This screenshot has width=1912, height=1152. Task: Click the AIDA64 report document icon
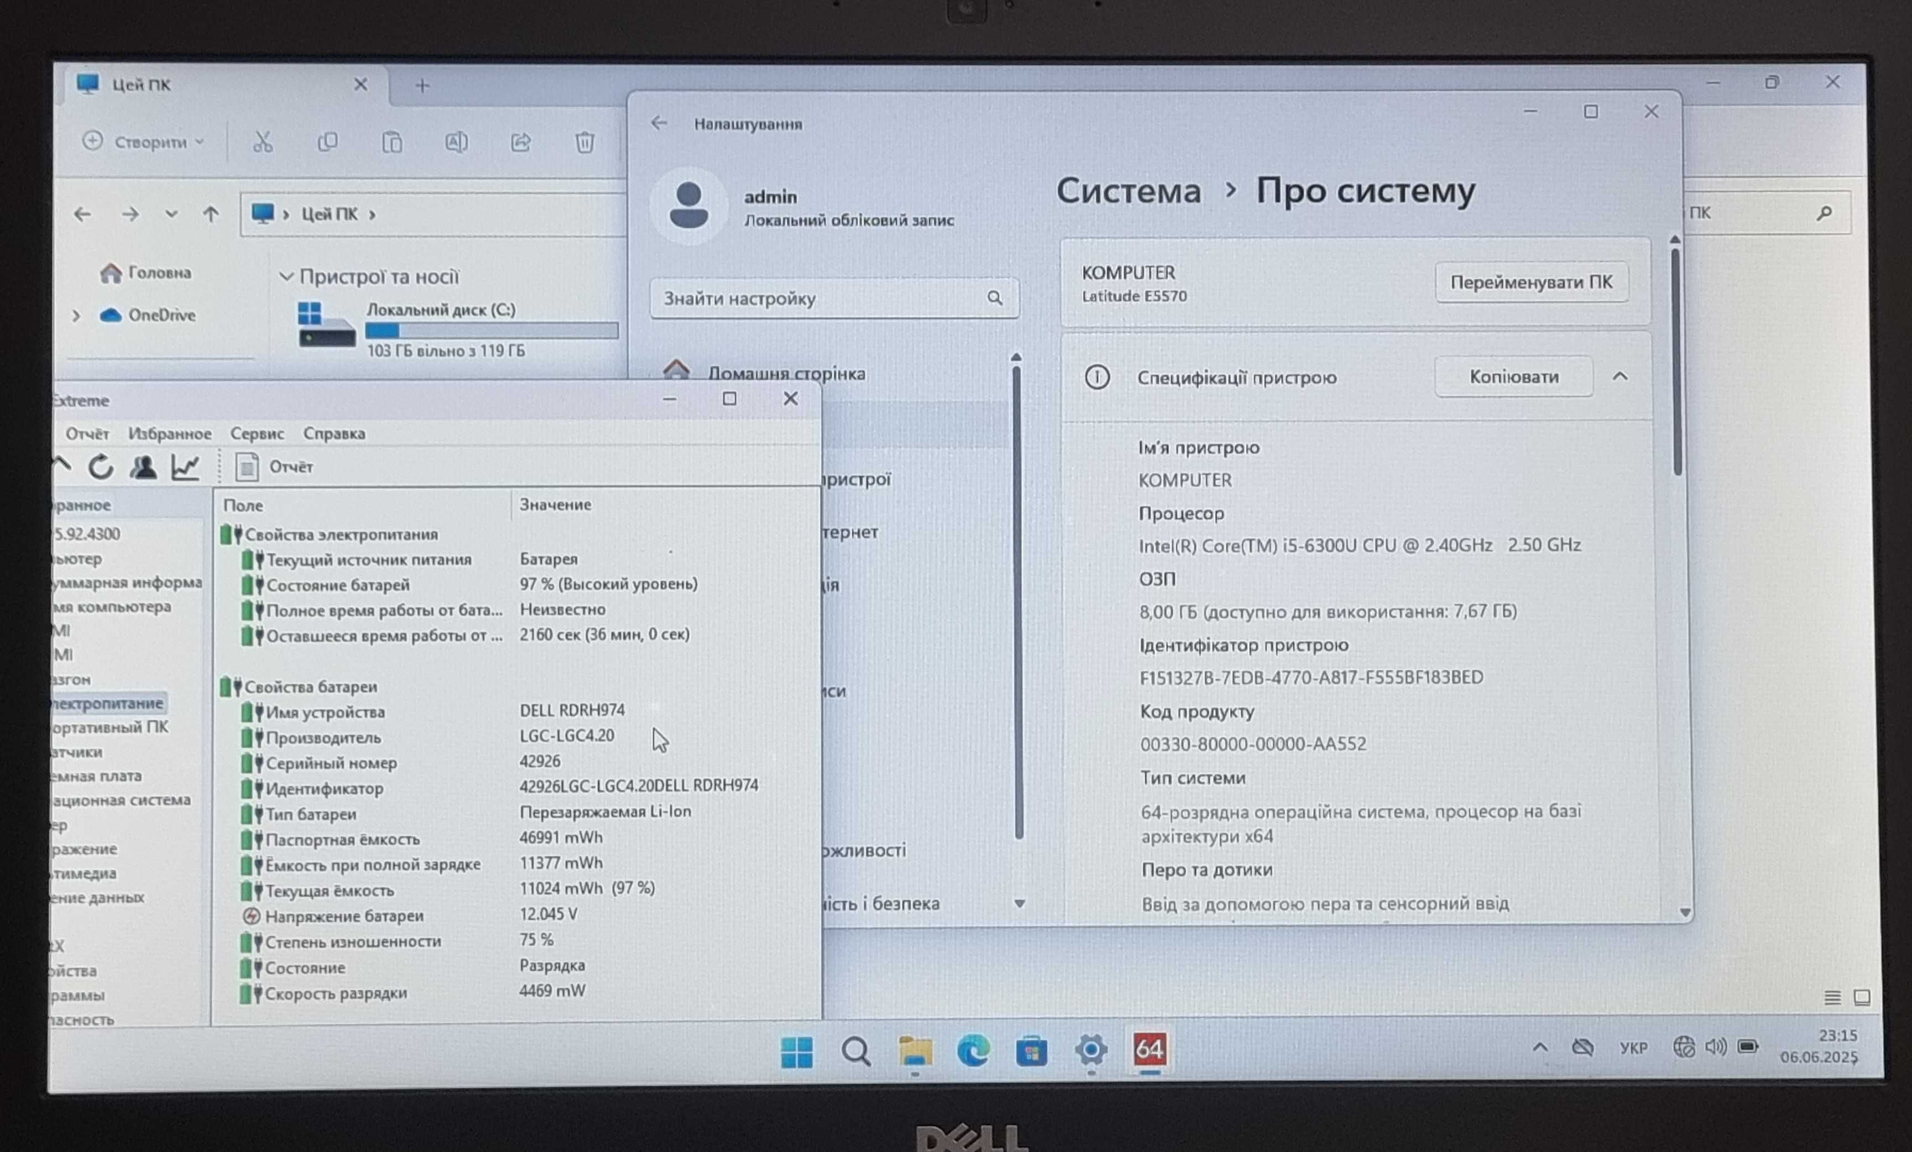pyautogui.click(x=247, y=466)
